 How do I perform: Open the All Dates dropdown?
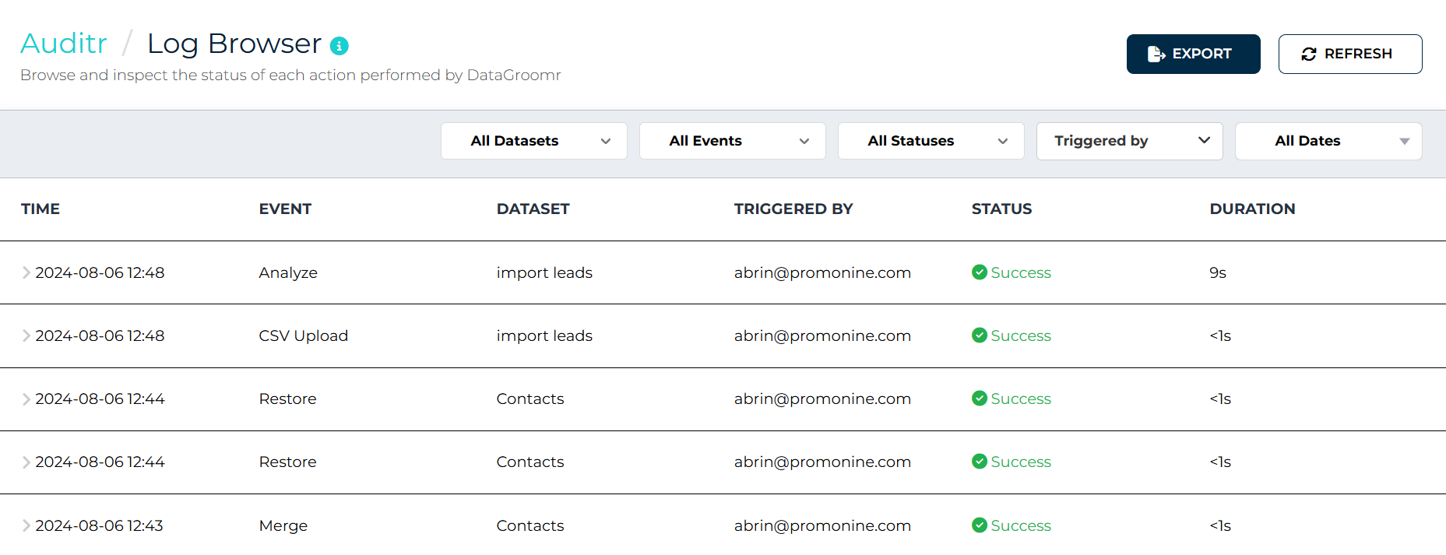[x=1328, y=141]
